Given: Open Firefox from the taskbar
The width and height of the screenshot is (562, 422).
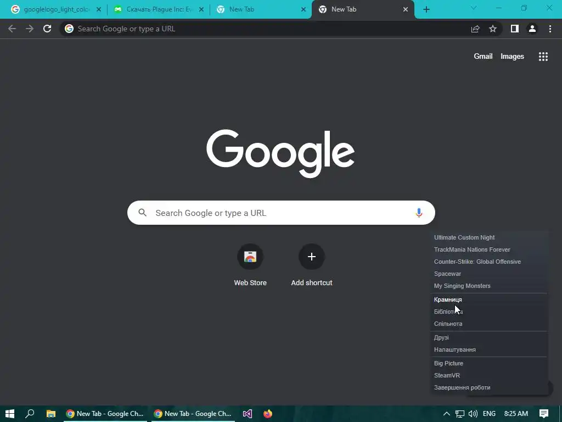Looking at the screenshot, I should click(x=268, y=414).
